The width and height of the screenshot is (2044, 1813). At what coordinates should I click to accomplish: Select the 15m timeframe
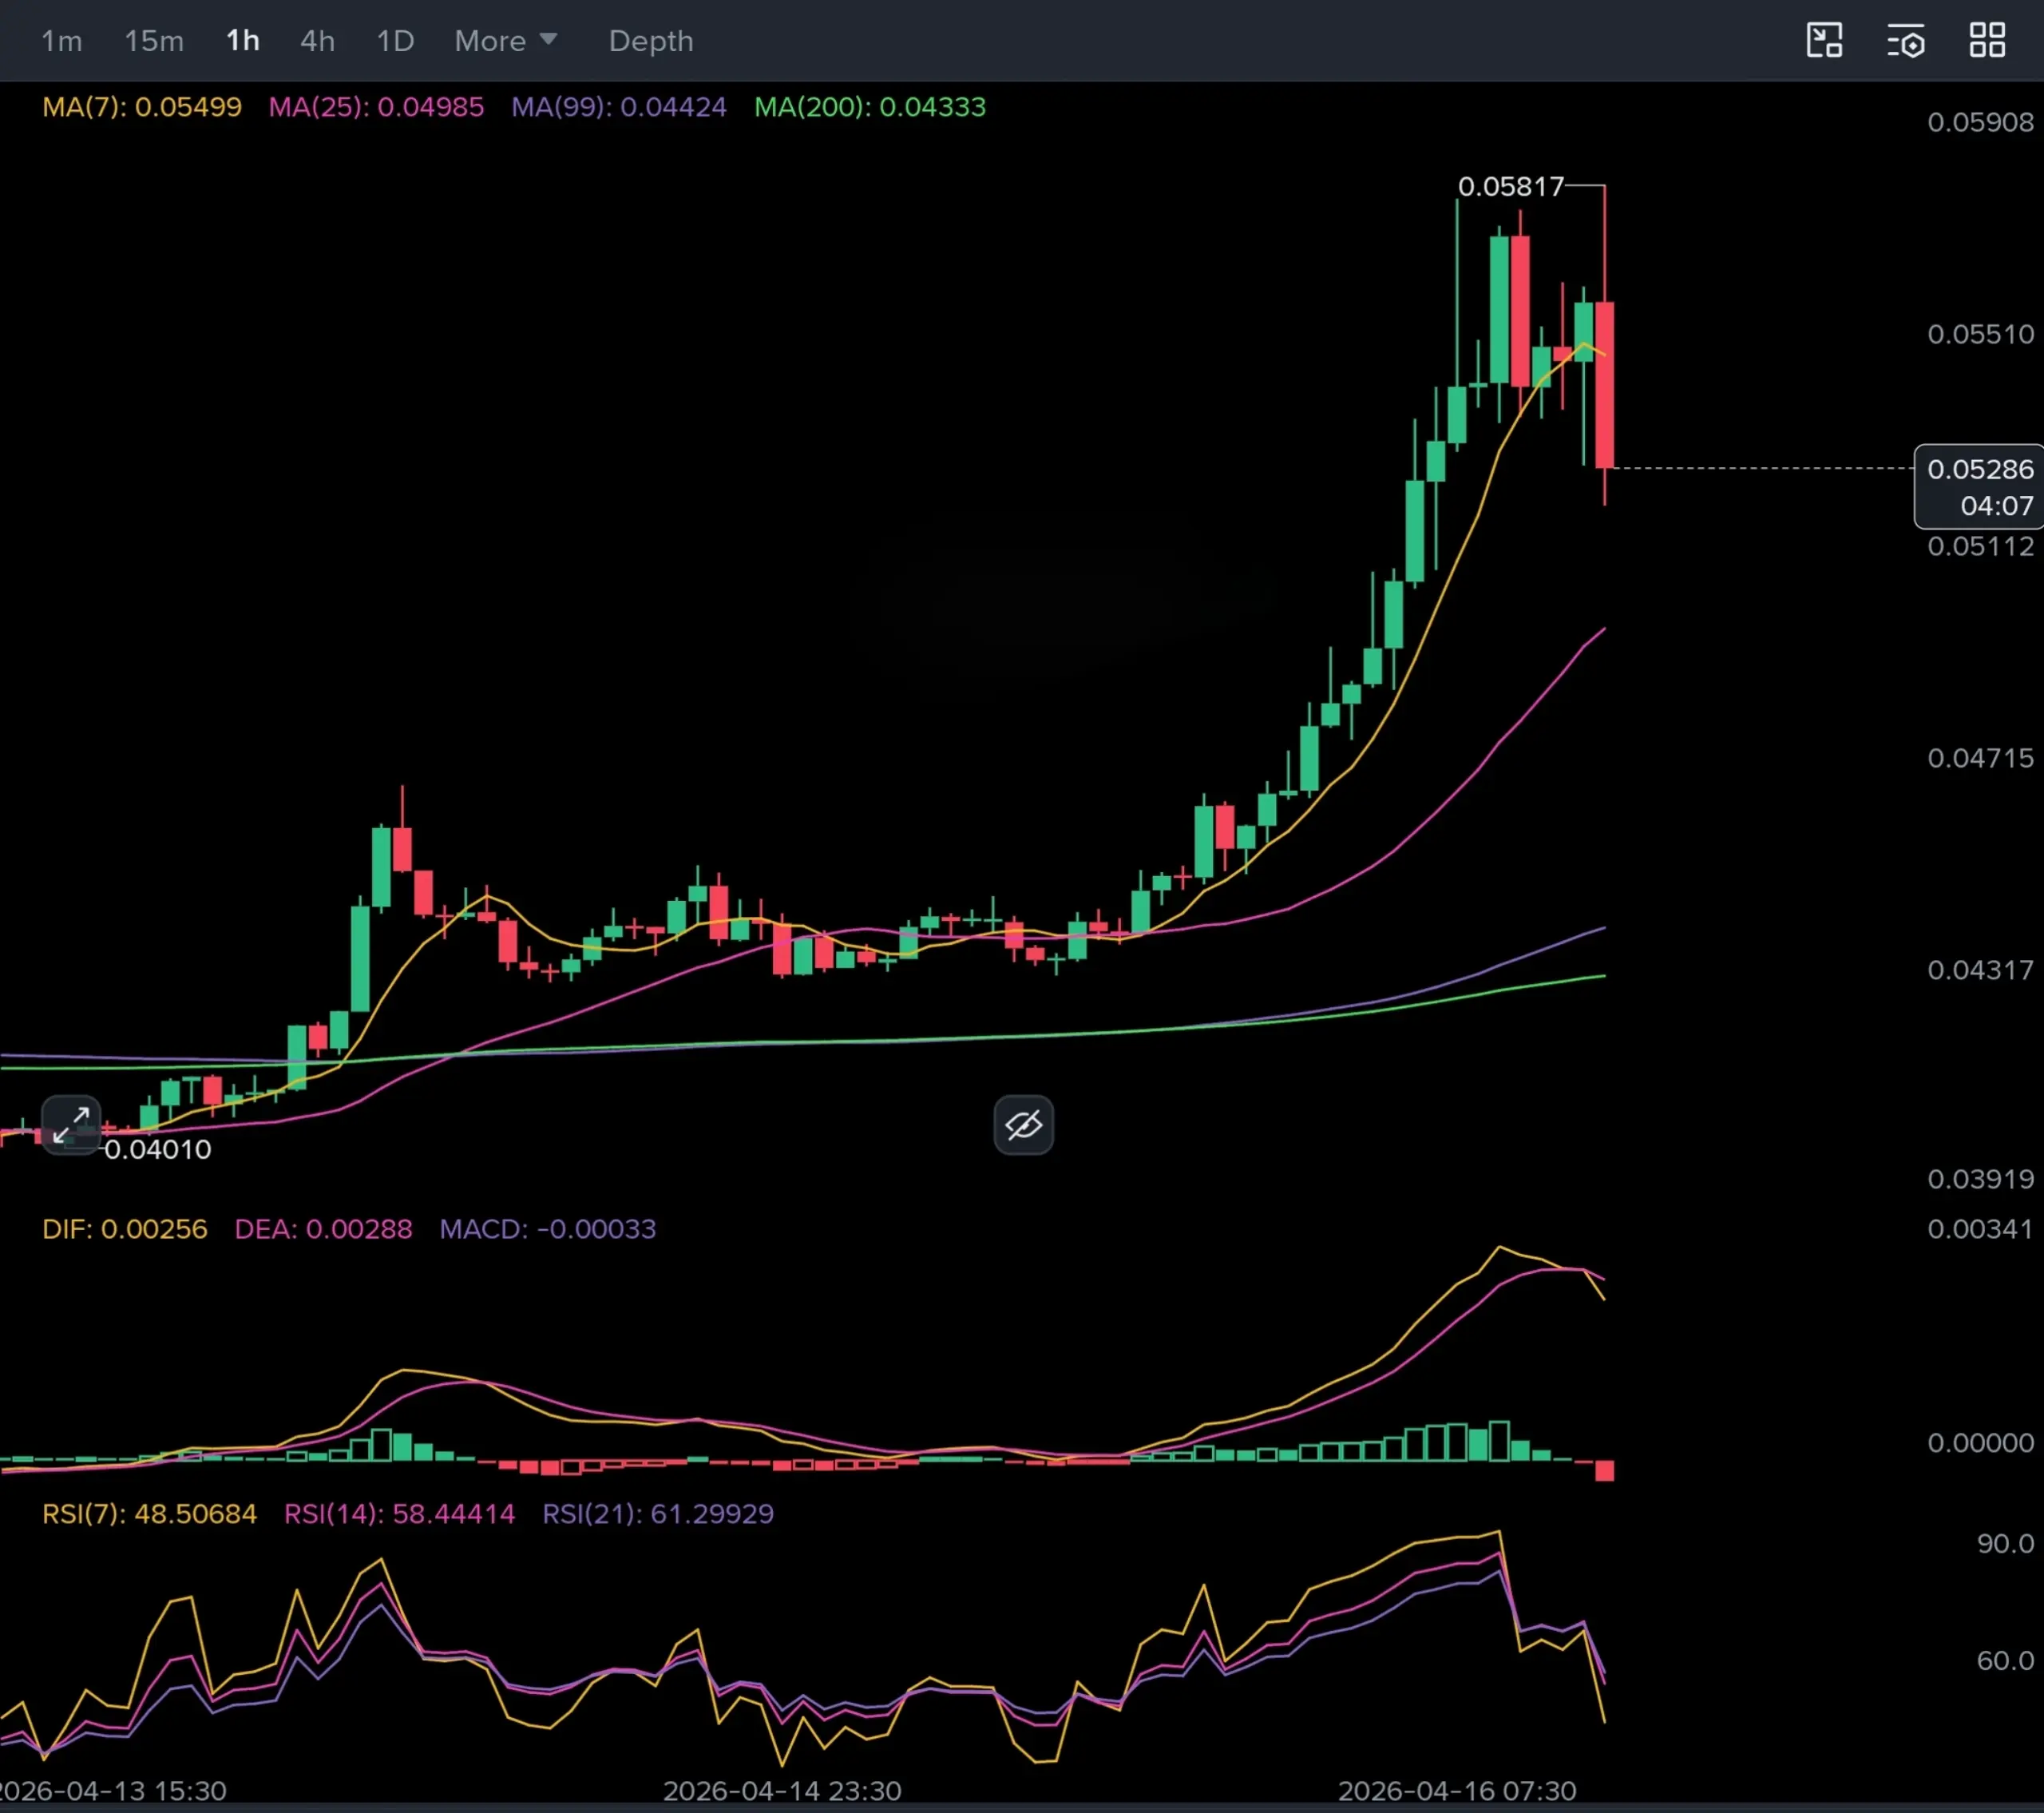coord(154,41)
